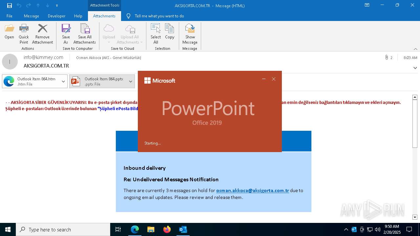420x236 pixels.
Task: Open the Ribbon Display Options button
Action: click(x=367, y=5)
